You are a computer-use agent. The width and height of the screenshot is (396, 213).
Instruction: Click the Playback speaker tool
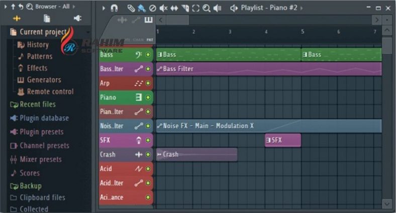[x=217, y=9]
